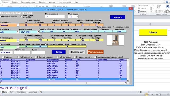Click the zoom out minus button
The height and width of the screenshot is (96, 170).
[x=160, y=94]
